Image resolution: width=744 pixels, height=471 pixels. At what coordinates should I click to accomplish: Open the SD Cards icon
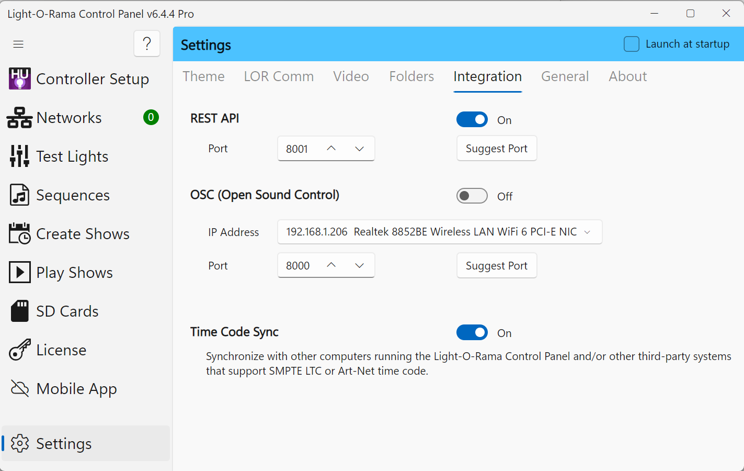point(20,311)
